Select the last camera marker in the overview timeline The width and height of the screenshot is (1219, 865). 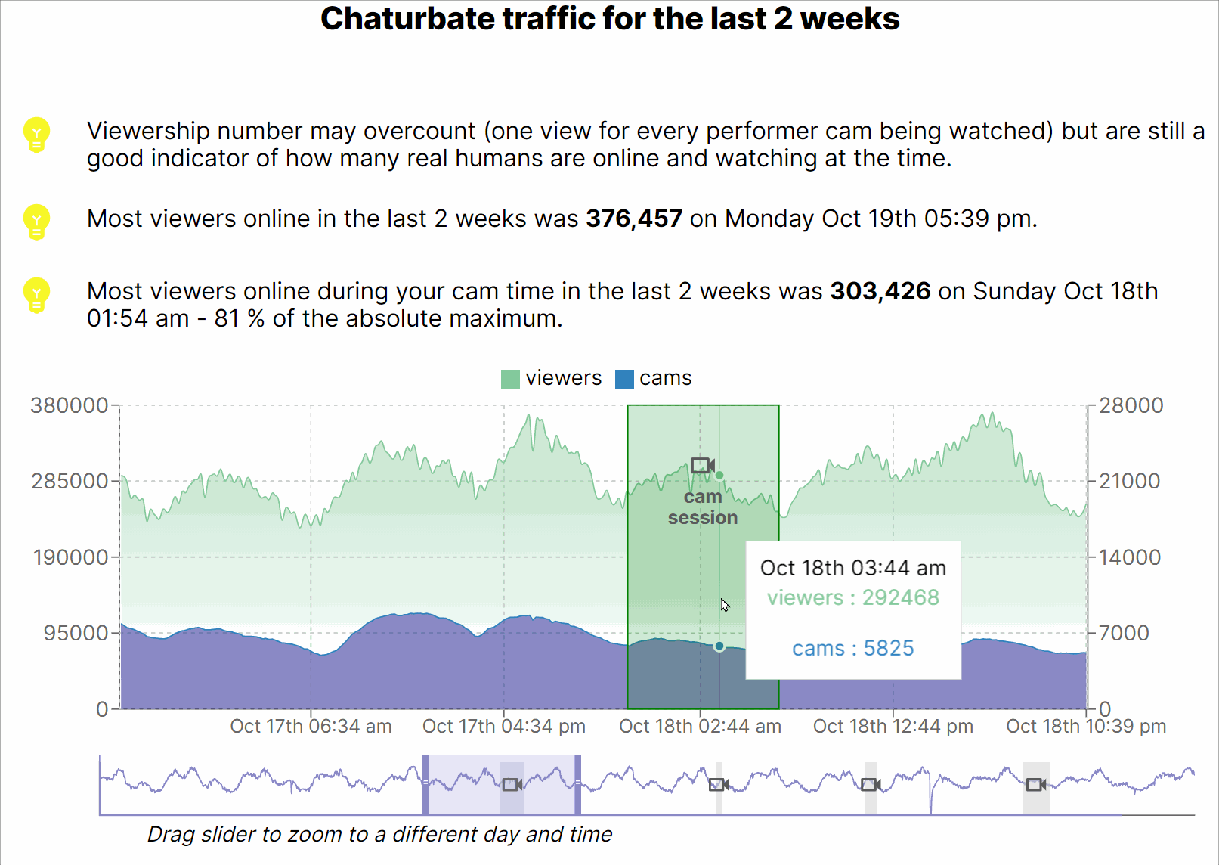1036,784
